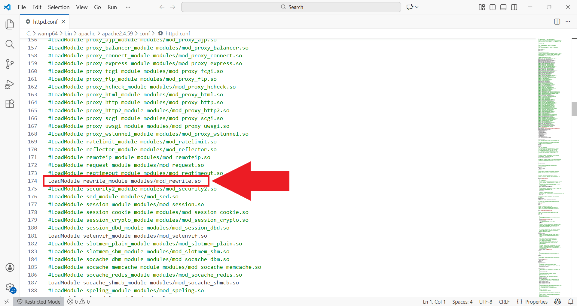Open the Accounts menu

point(10,267)
